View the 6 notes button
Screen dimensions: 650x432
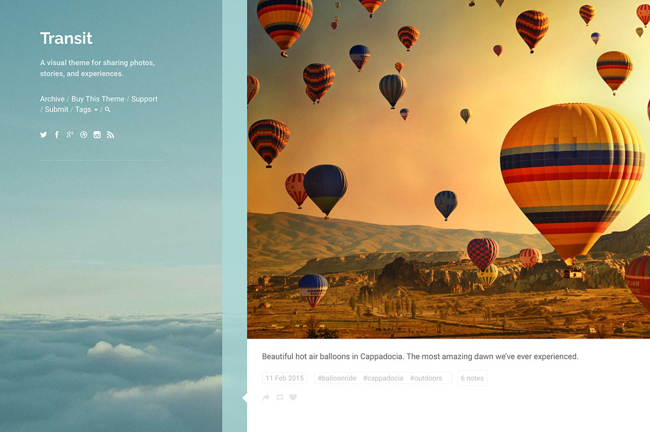tap(472, 378)
